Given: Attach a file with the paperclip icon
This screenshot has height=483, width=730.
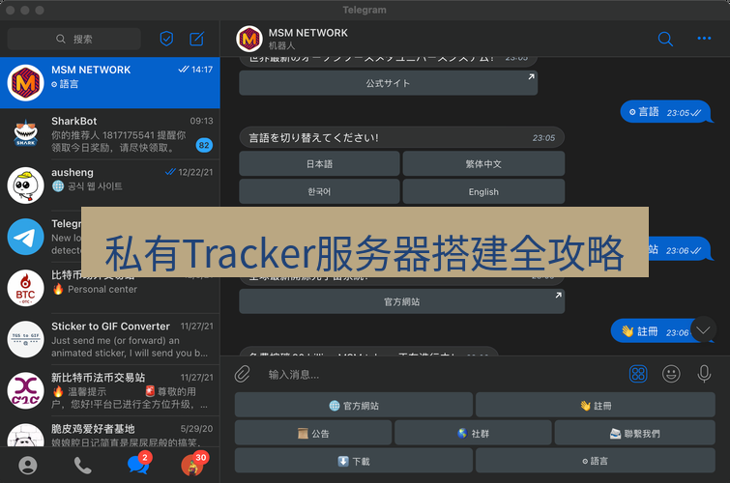Looking at the screenshot, I should (242, 374).
